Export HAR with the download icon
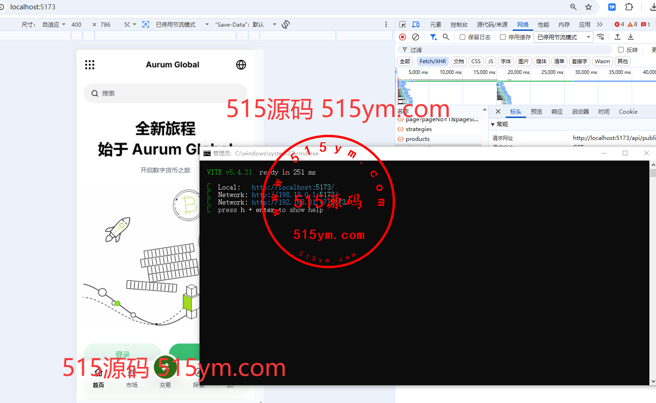This screenshot has height=403, width=656. 631,37
